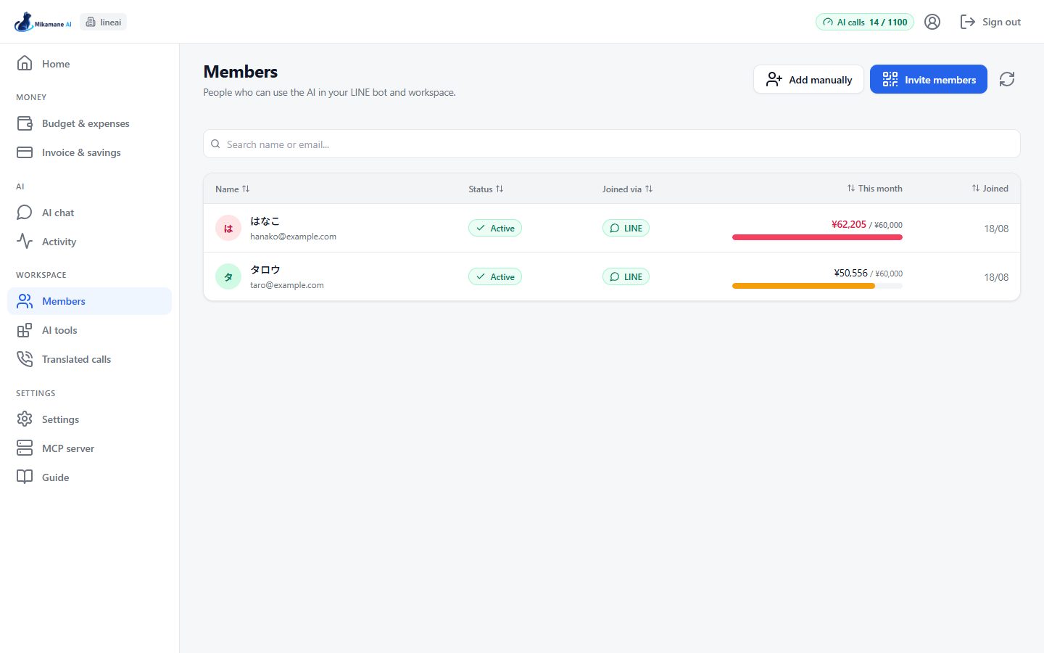Click はなこ's red budget progress bar
This screenshot has height=653, width=1044.
coord(817,237)
